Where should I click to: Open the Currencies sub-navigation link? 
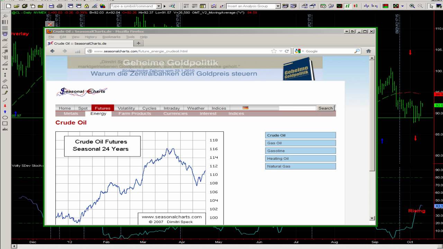click(x=175, y=113)
